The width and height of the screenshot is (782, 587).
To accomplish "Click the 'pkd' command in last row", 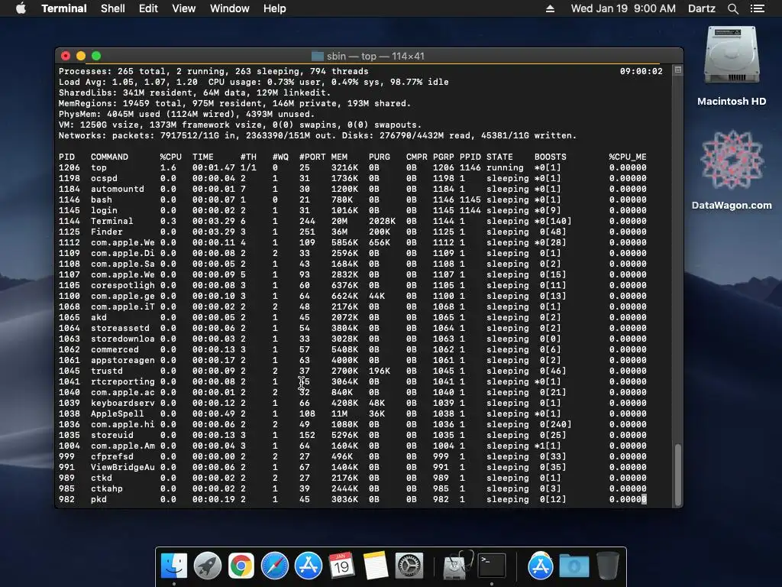I will point(99,500).
